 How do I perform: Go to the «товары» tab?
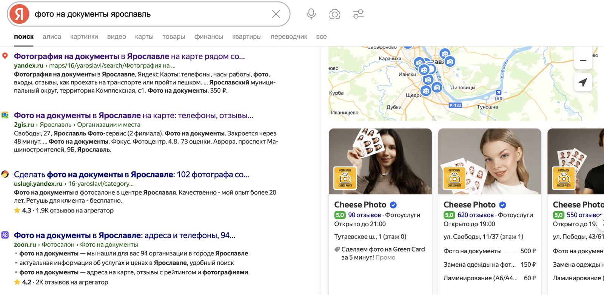pos(174,37)
